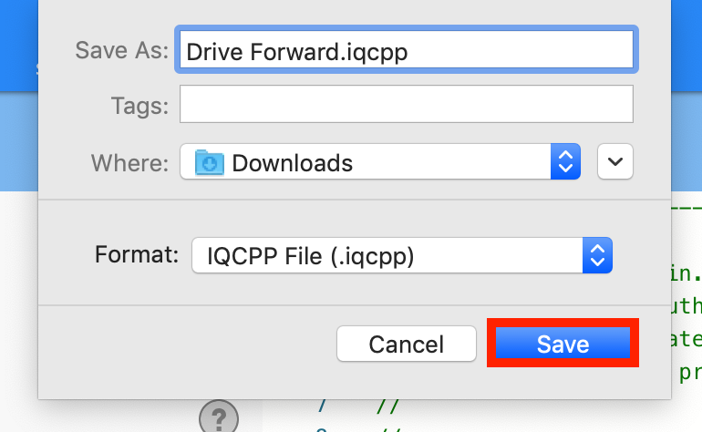Click line number 7 in code editor
Image resolution: width=702 pixels, height=432 pixels.
pos(323,406)
